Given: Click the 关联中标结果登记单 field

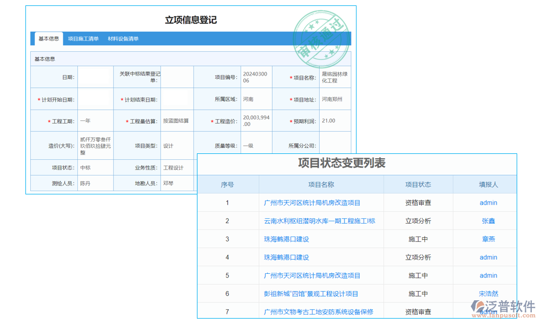Looking at the screenshot, I should [x=179, y=76].
